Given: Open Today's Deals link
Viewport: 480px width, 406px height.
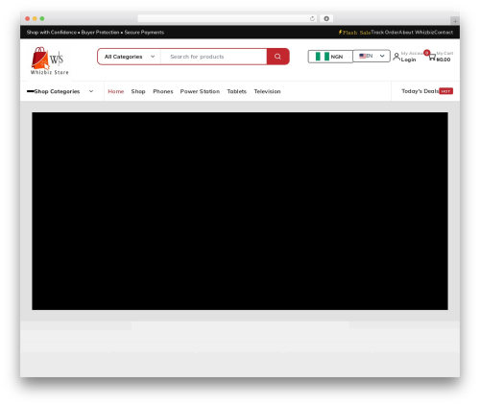Looking at the screenshot, I should (420, 91).
